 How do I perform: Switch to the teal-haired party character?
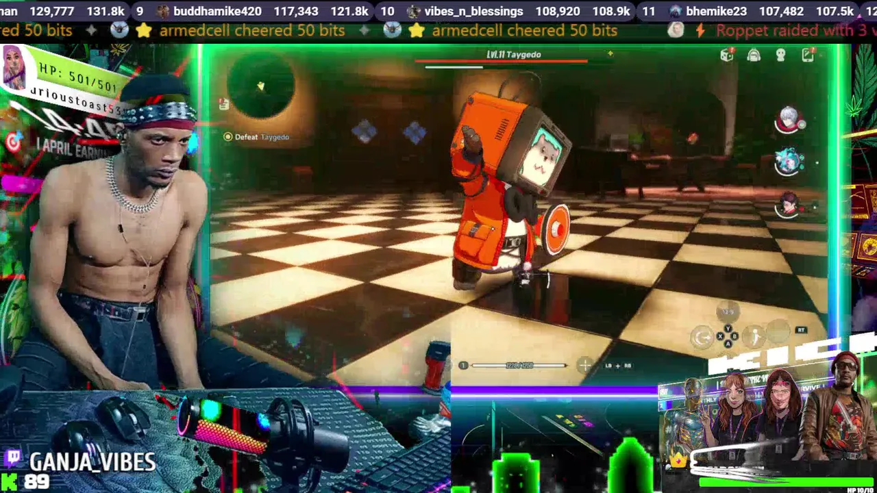(789, 161)
